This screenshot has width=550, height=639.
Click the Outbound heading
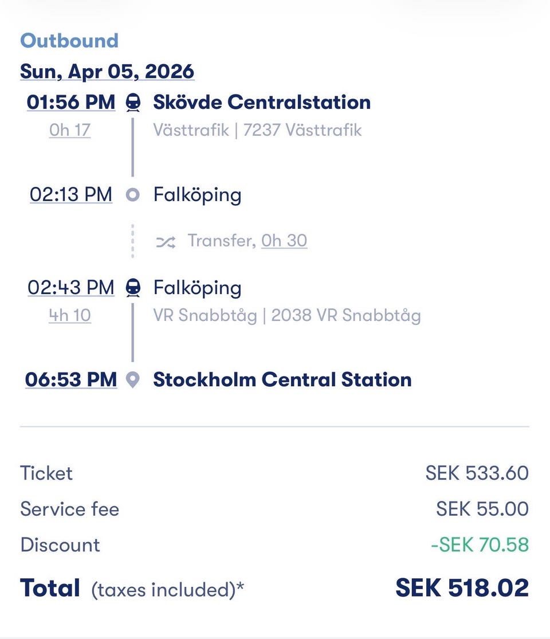(69, 41)
